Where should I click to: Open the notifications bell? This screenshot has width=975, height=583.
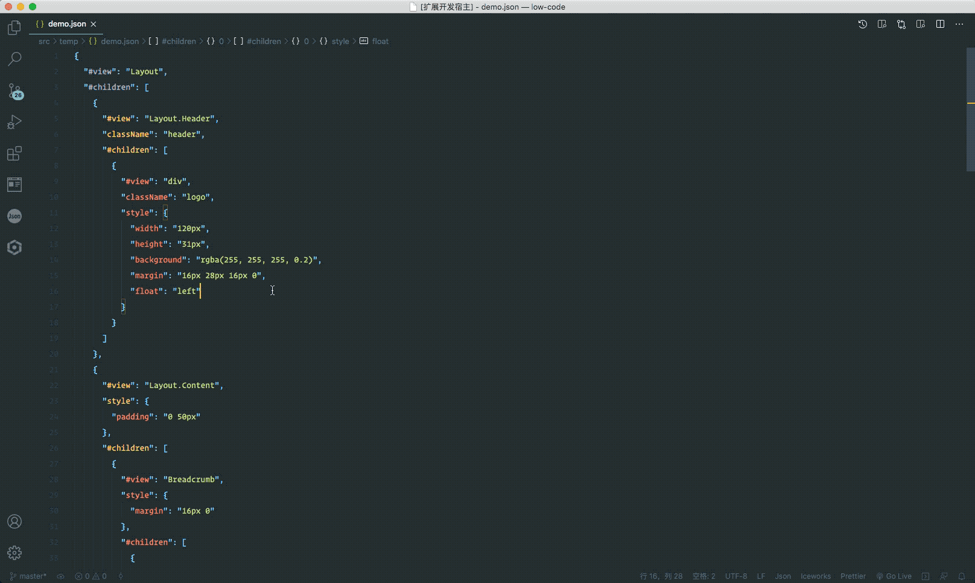pyautogui.click(x=962, y=576)
